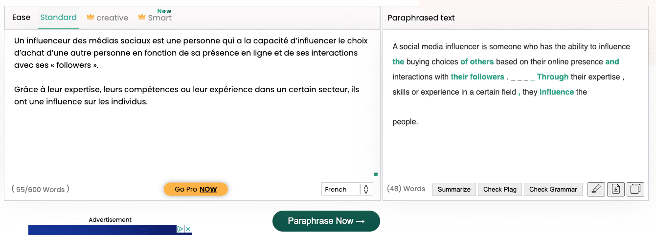
Task: Copy paraphrased text to clipboard
Action: 635,189
